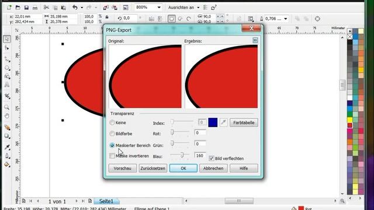The height and width of the screenshot is (210, 374).
Task: Click the eyedropper icon in PNG-Export dialog
Action: click(223, 123)
